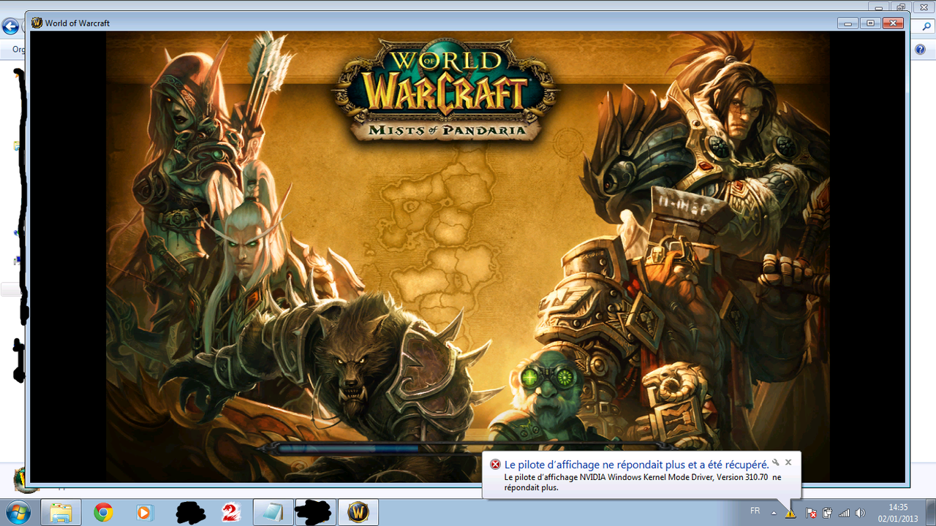Minimize the World of Warcraft window
936x526 pixels.
coord(848,23)
